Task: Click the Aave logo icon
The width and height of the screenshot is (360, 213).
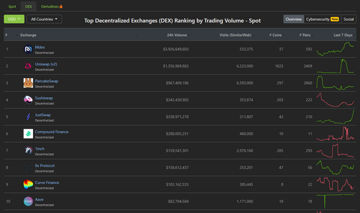Action: tap(28, 201)
